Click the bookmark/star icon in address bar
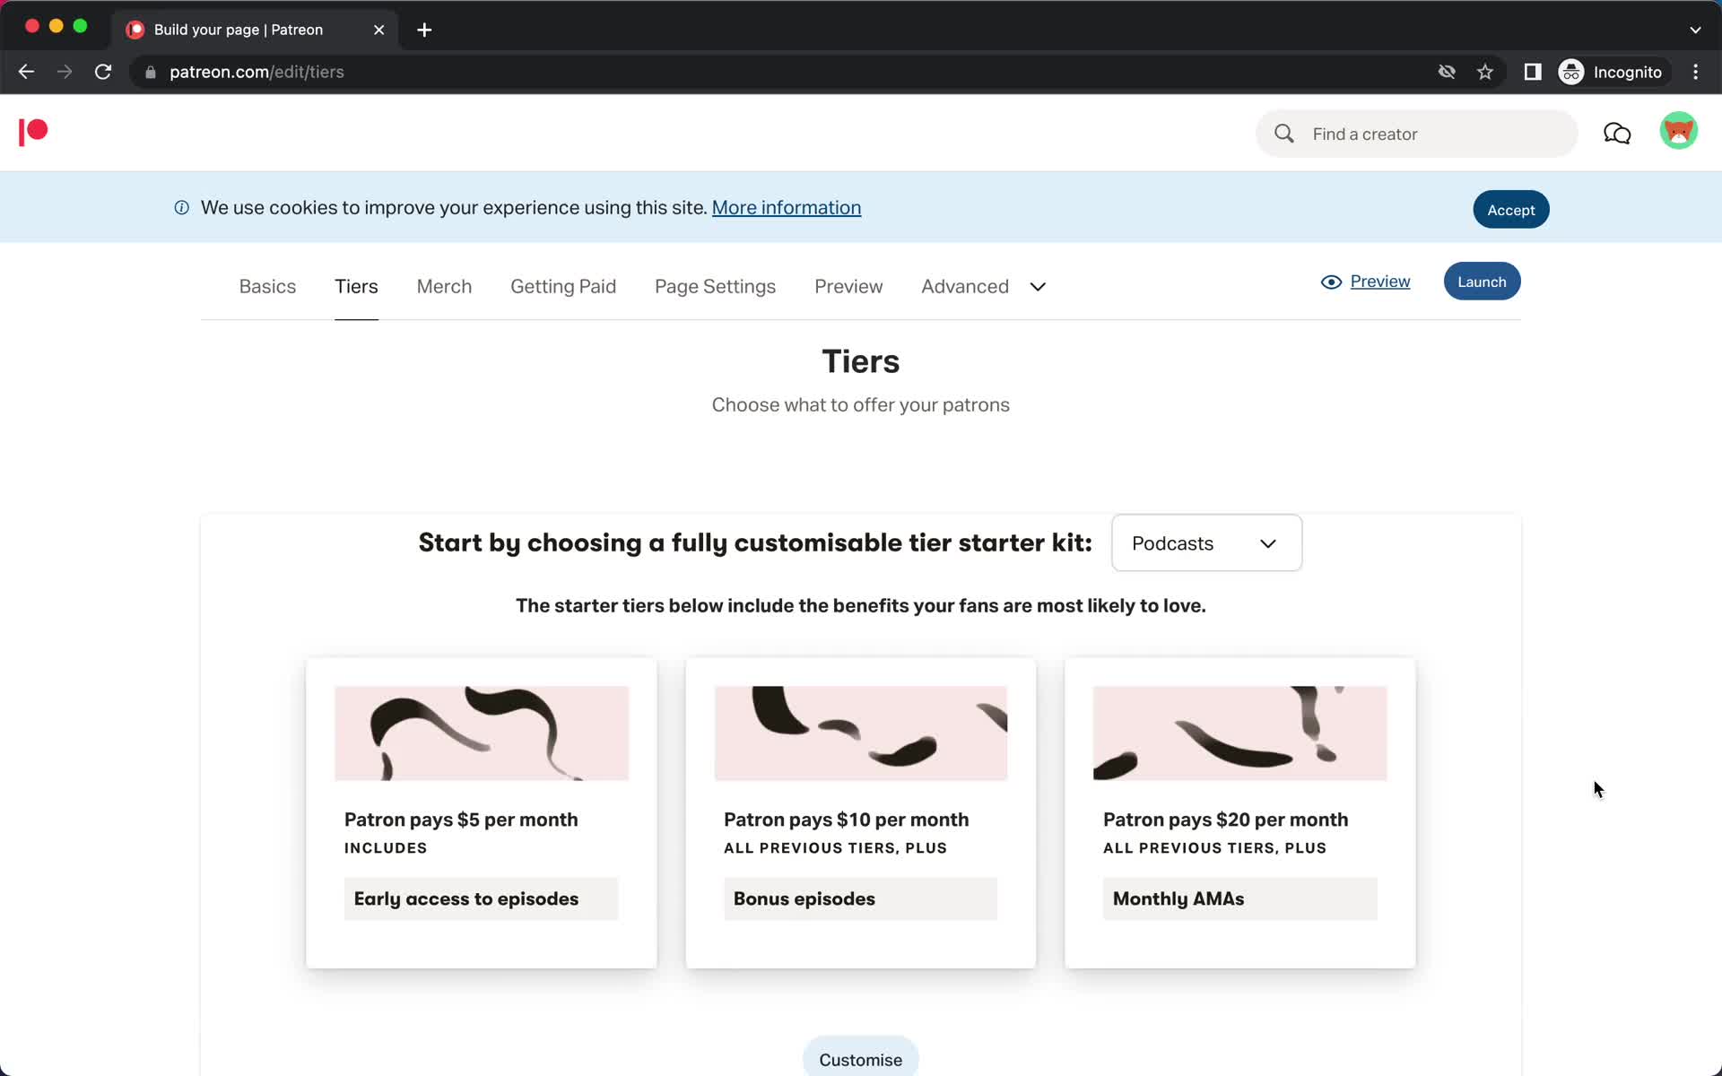Screen dimensions: 1722x1076 (1486, 72)
